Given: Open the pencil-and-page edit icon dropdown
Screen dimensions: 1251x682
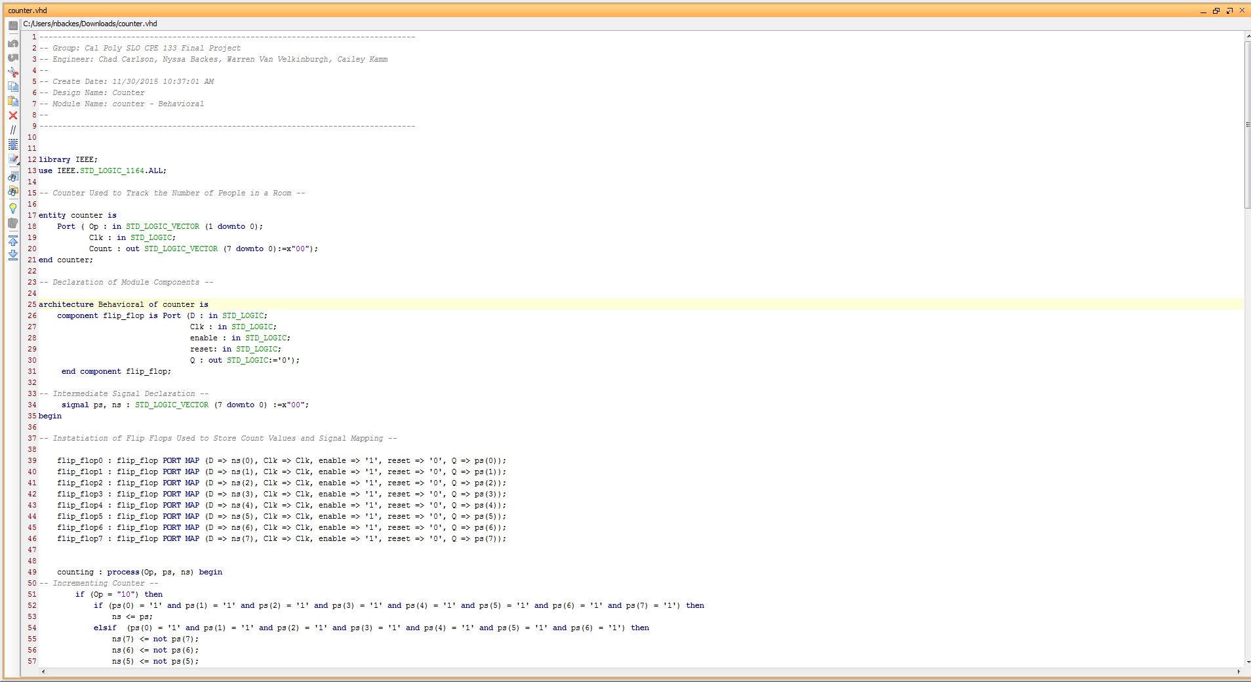Looking at the screenshot, I should (13, 159).
